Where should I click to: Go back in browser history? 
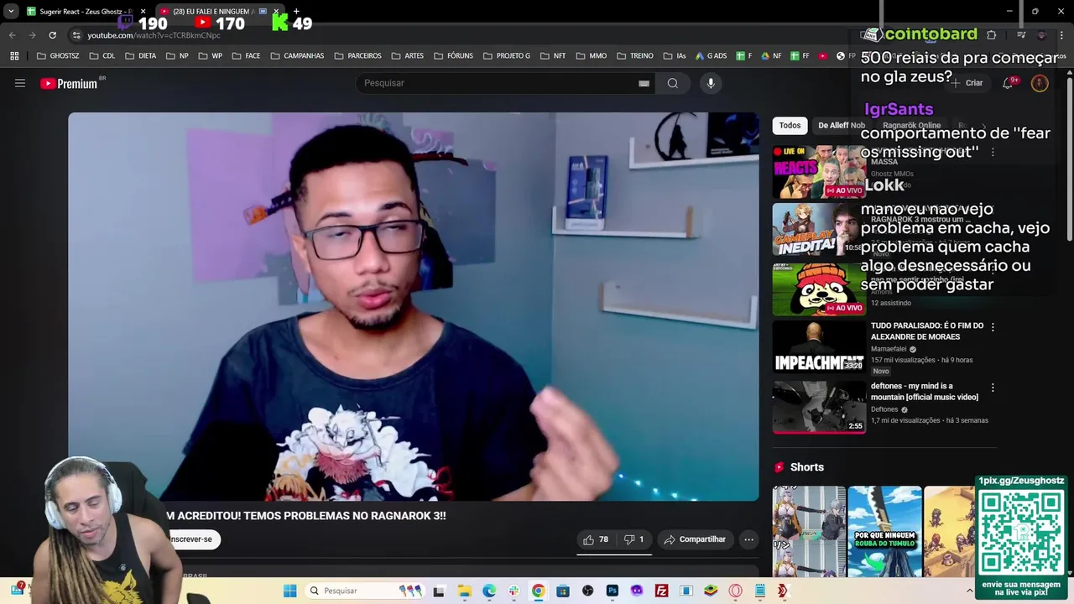(12, 35)
